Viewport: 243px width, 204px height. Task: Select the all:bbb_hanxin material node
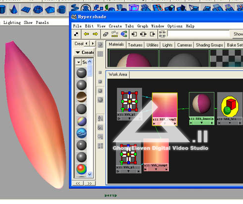click(202, 108)
